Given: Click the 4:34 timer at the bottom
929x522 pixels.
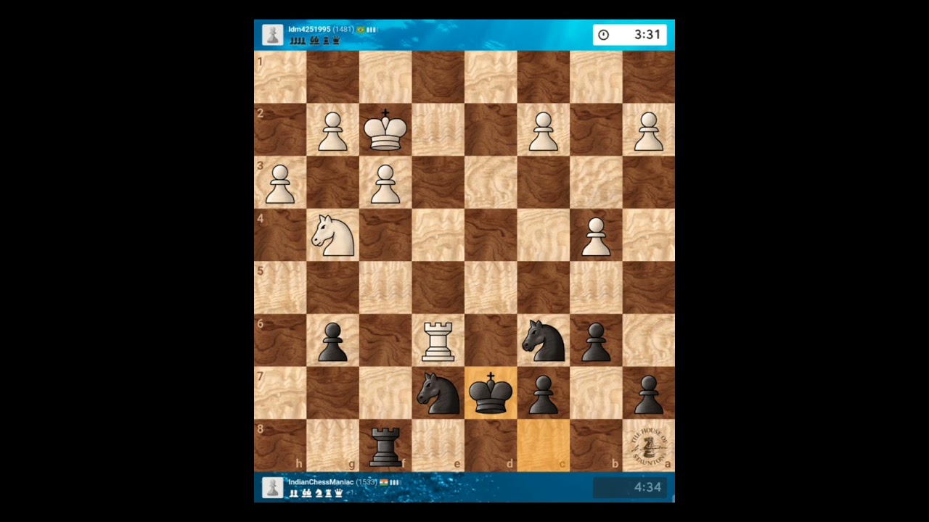Looking at the screenshot, I should (630, 487).
